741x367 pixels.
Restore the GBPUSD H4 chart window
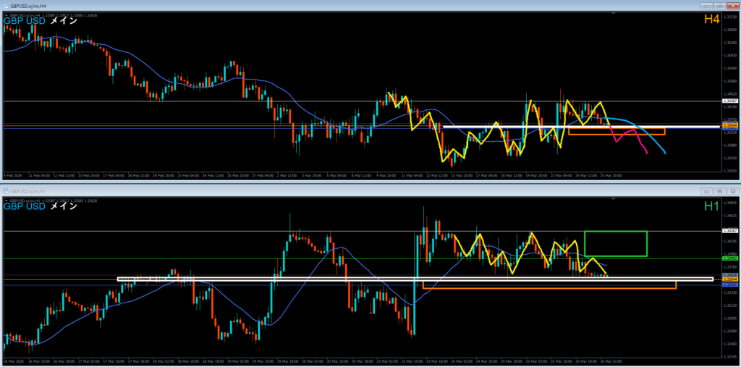(x=719, y=6)
